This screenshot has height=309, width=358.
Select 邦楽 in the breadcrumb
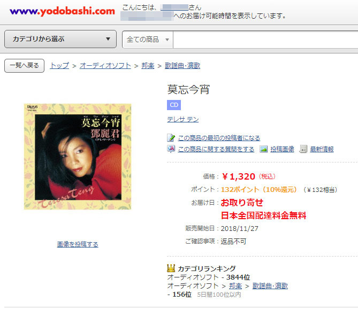tap(148, 66)
